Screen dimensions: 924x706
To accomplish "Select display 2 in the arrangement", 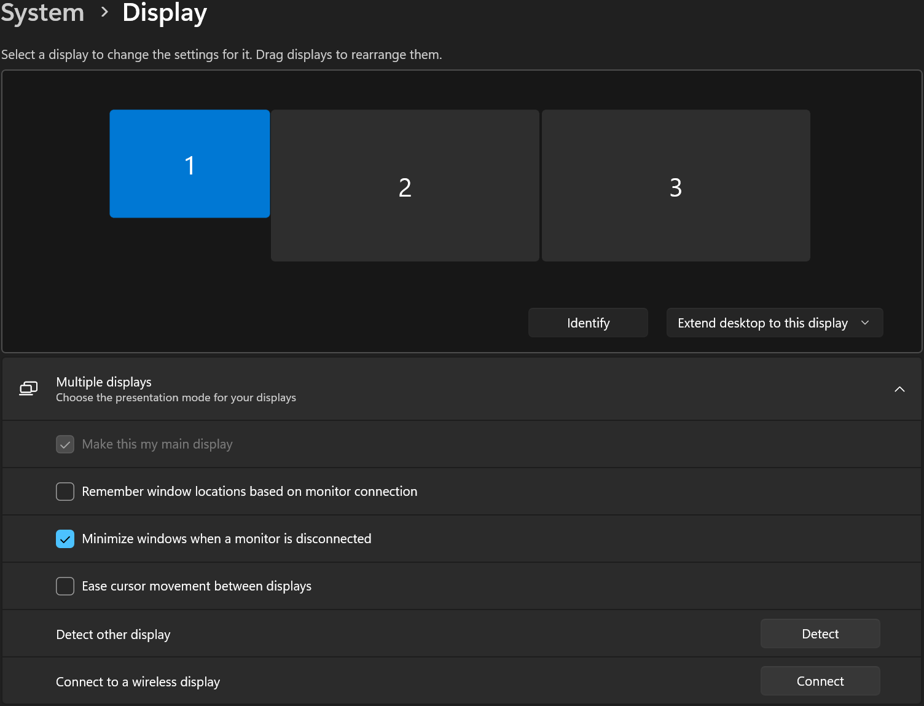I will pyautogui.click(x=405, y=186).
